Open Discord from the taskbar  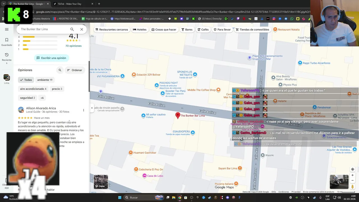point(227,198)
